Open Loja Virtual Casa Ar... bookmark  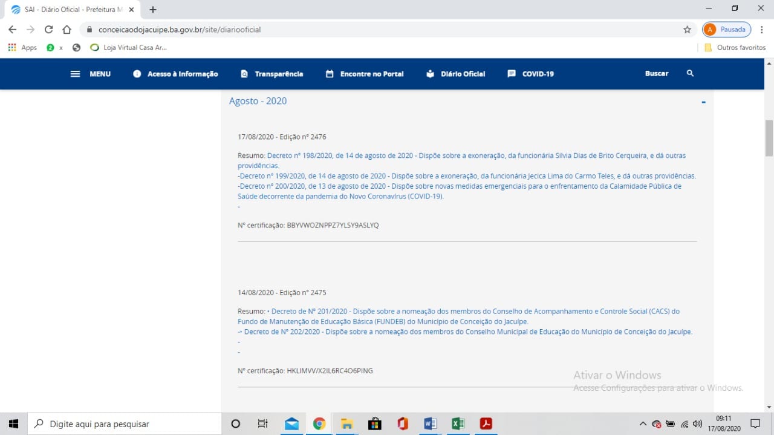click(128, 47)
